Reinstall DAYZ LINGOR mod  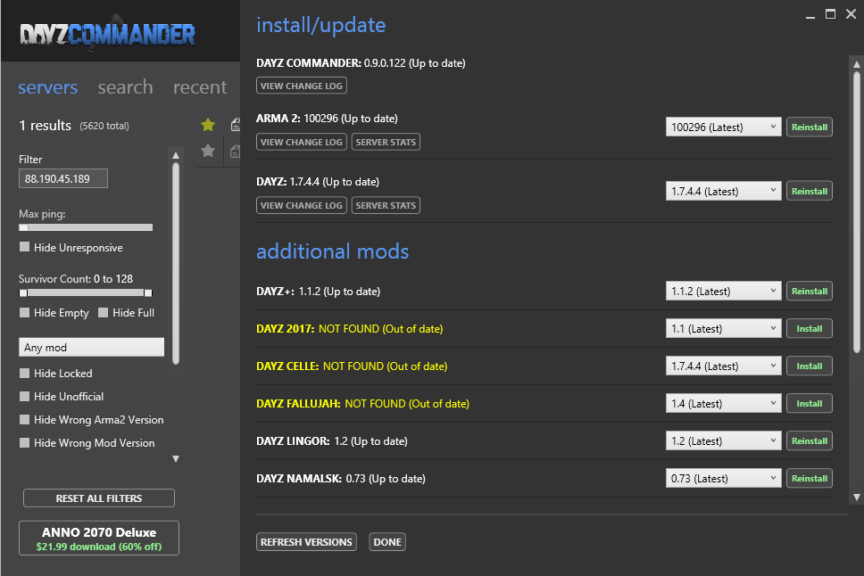coord(809,440)
